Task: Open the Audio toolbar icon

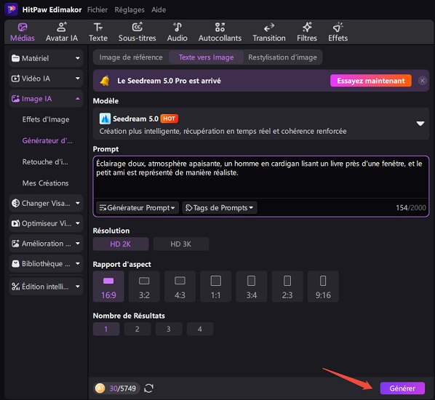Action: pyautogui.click(x=177, y=32)
